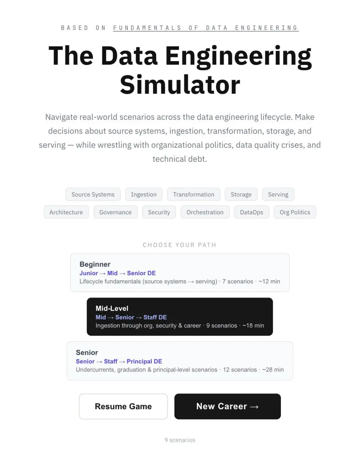
Task: Select the Storage tag chip
Action: (241, 194)
